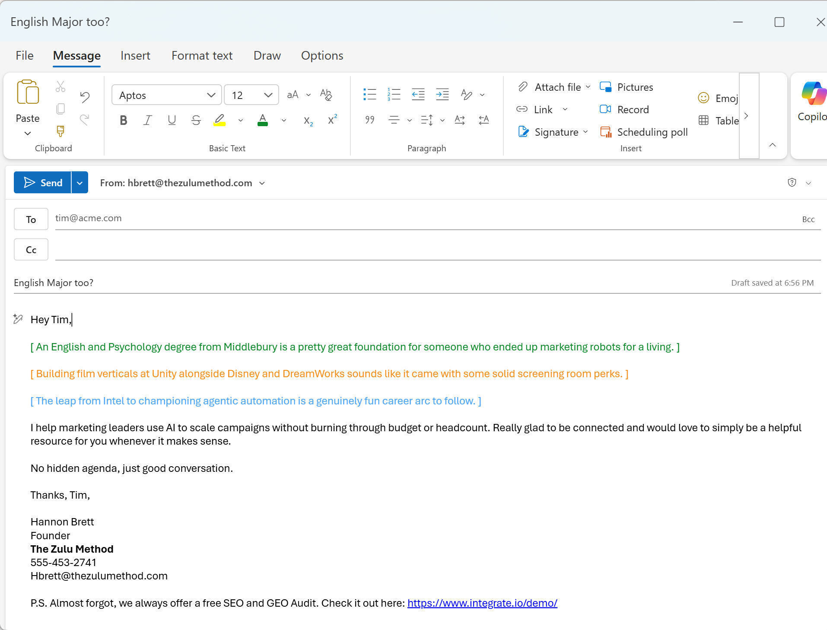Click Record to capture video
827x630 pixels.
pos(624,109)
